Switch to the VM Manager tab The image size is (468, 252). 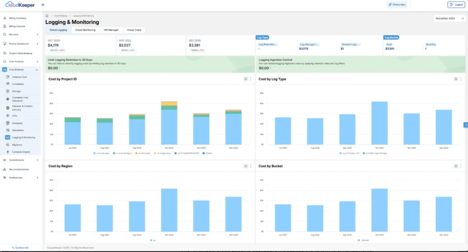click(111, 30)
